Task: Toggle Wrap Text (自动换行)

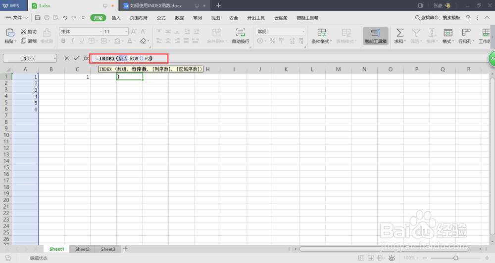Action: 241,36
